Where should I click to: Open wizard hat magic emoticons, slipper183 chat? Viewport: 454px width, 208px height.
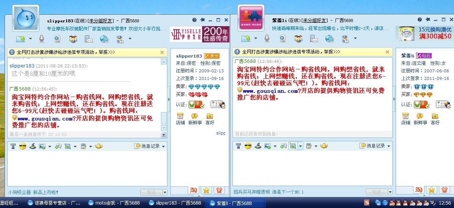[33, 146]
